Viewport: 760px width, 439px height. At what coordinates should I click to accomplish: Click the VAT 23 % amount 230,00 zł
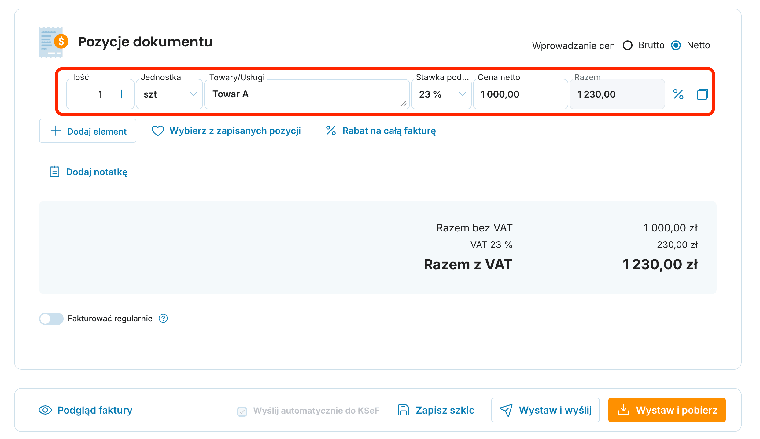click(x=677, y=245)
